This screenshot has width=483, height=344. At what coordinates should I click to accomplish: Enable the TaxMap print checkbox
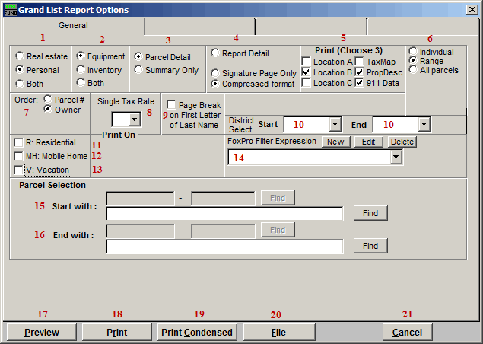(360, 60)
